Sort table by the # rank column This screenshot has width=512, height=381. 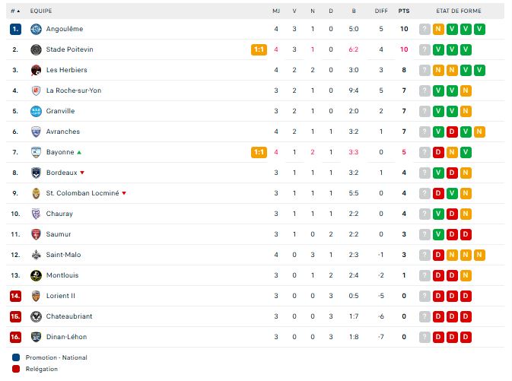pos(15,11)
